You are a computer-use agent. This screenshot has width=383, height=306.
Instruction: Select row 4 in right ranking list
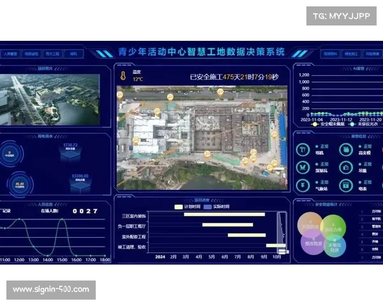372,234
